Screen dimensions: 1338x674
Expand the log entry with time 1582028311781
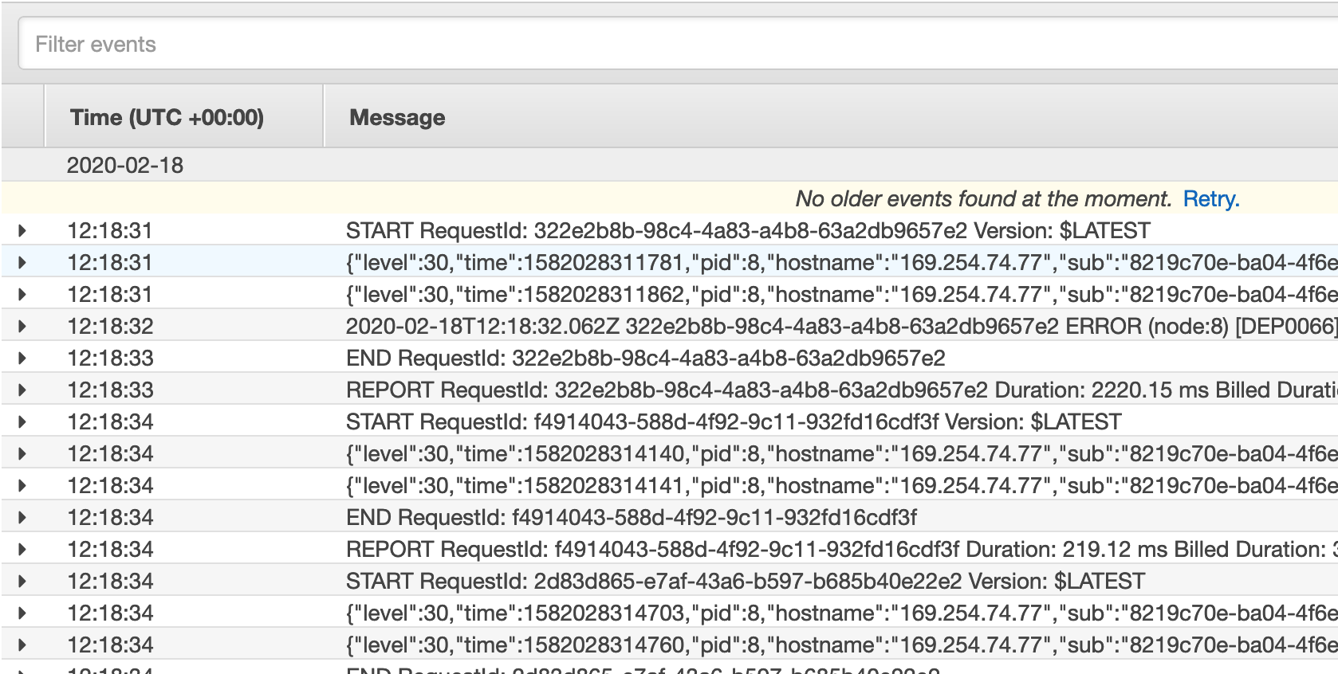[22, 263]
